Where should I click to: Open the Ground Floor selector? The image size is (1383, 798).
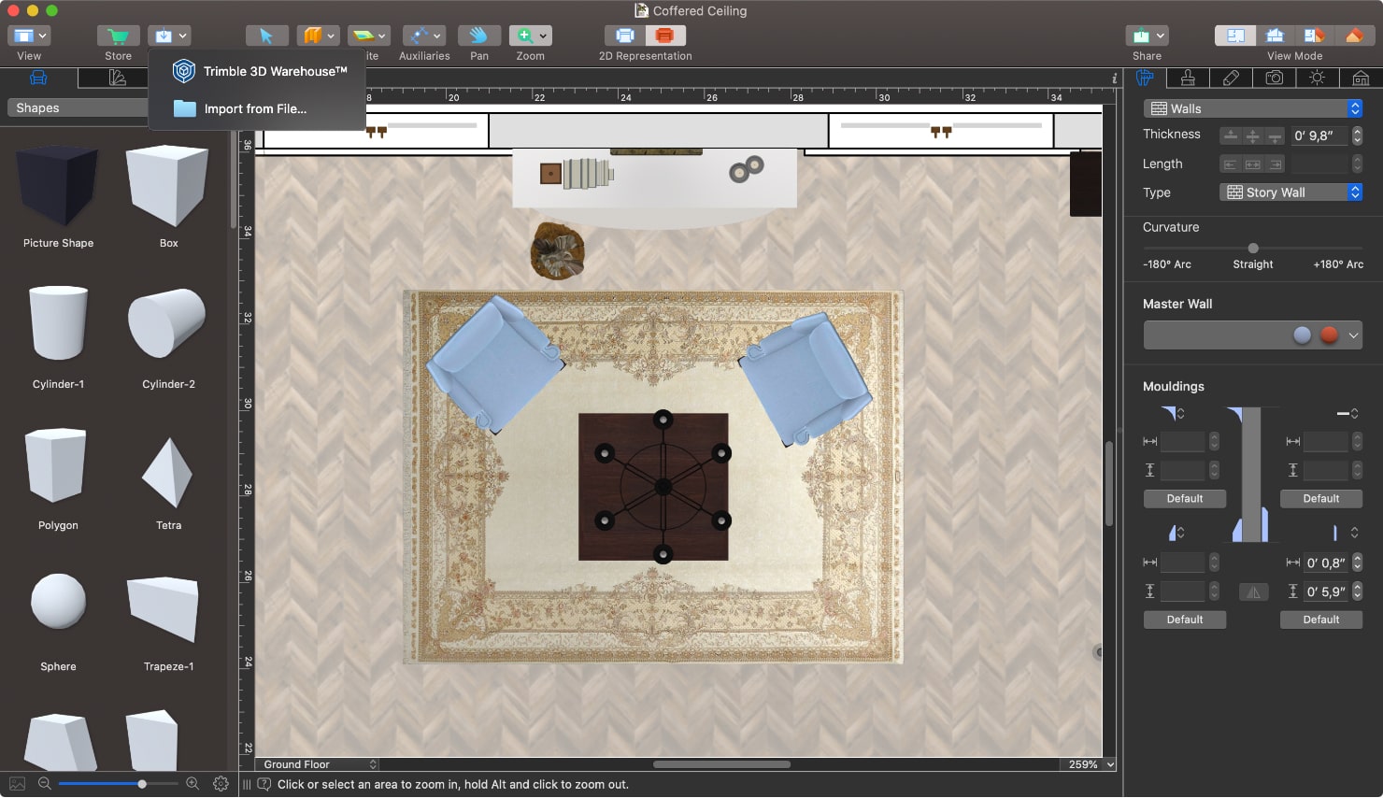318,763
